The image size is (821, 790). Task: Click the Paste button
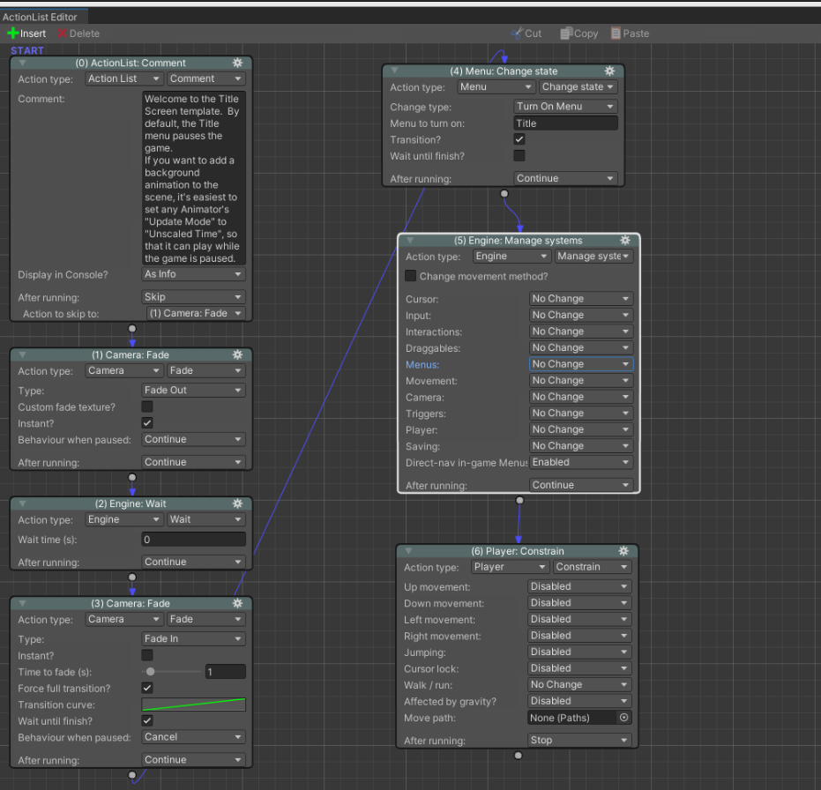[630, 34]
